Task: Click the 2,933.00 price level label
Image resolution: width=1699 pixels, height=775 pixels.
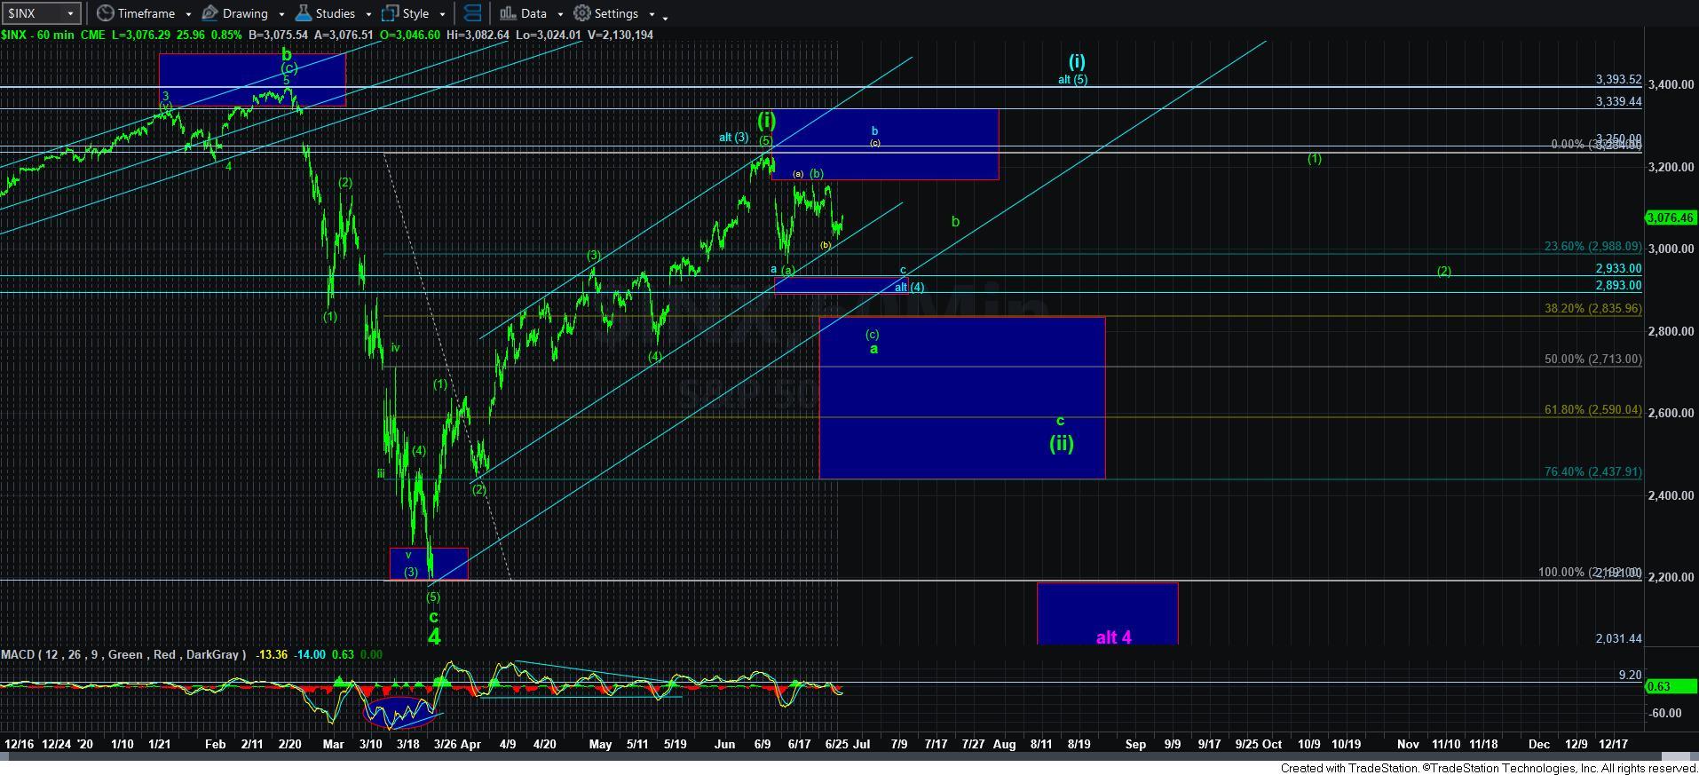Action: pos(1618,268)
